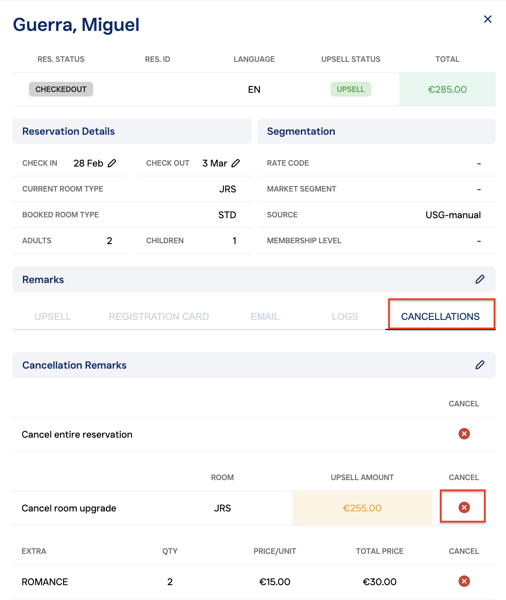Edit the check-out date with pencil icon
Image resolution: width=506 pixels, height=600 pixels.
(236, 163)
